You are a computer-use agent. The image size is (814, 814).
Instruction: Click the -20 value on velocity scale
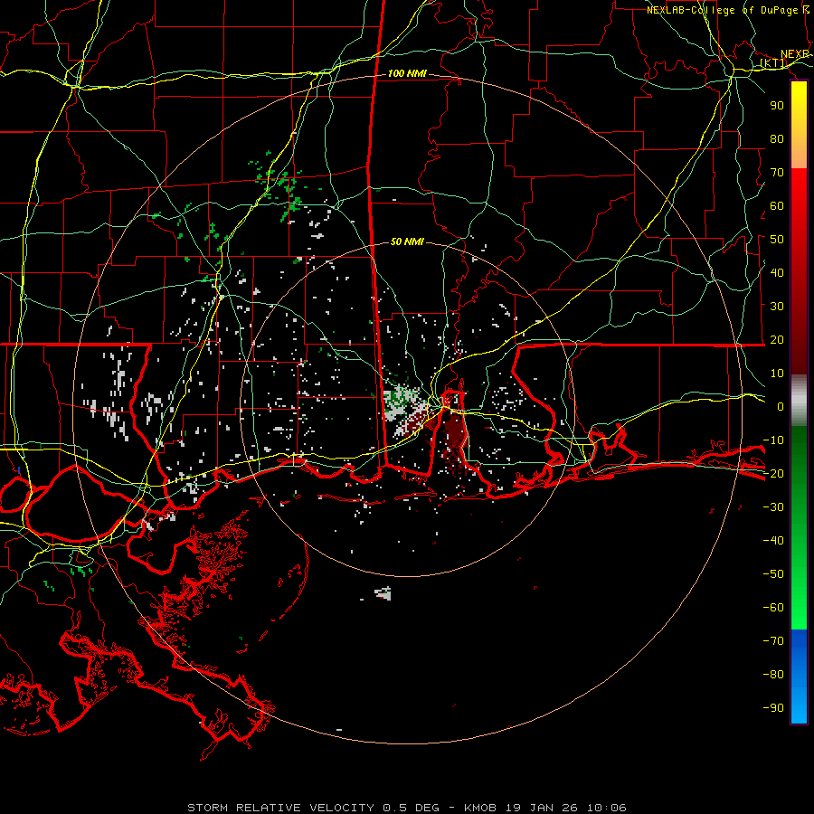click(773, 473)
